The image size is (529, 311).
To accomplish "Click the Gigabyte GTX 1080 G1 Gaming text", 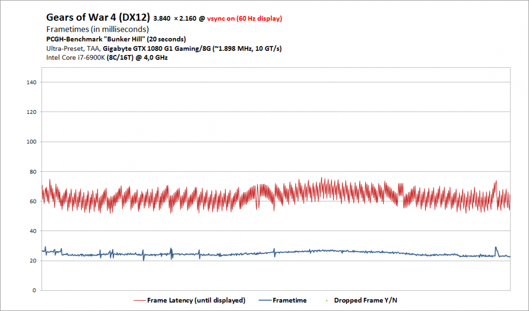I will pyautogui.click(x=158, y=49).
